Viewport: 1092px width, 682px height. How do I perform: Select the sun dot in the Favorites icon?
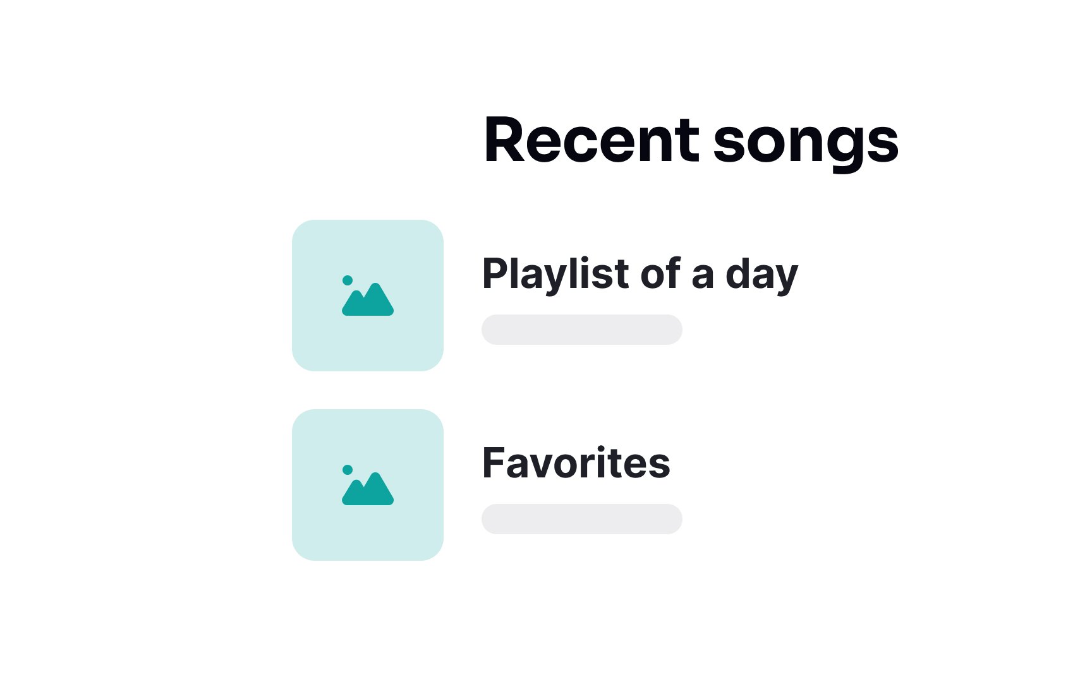(348, 470)
